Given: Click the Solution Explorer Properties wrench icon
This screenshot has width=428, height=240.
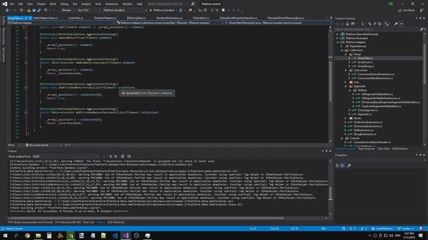Looking at the screenshot, I should tap(395, 24).
